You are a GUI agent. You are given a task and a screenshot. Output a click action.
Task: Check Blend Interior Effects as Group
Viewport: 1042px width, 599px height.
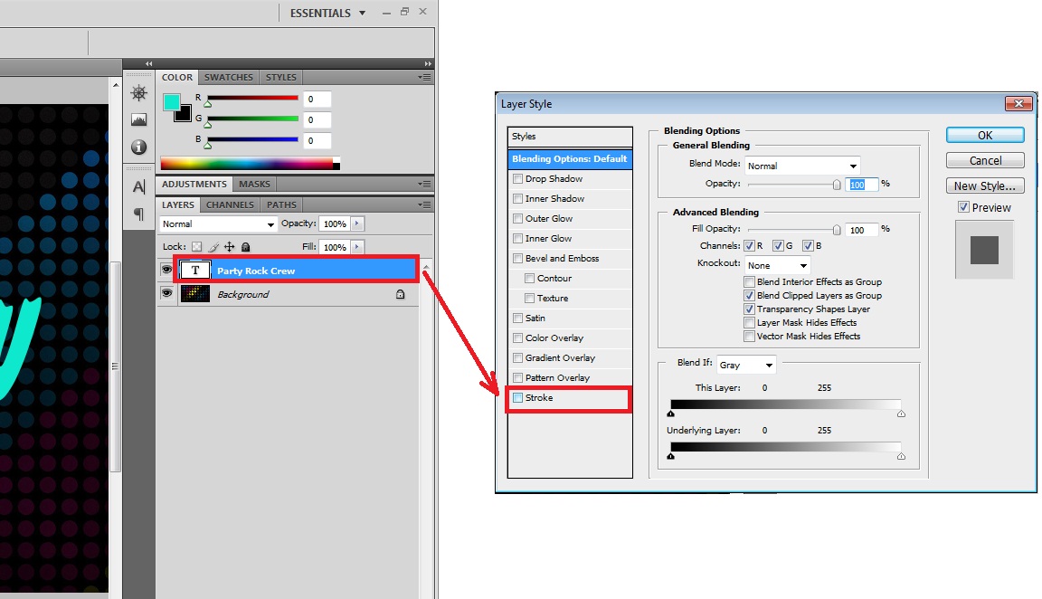pos(749,282)
